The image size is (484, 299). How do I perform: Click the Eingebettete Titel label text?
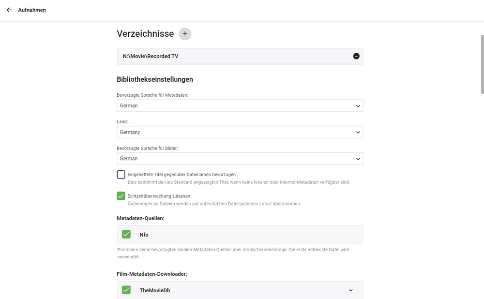point(181,174)
